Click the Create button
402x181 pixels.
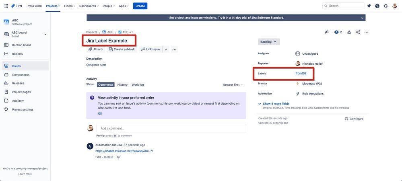pyautogui.click(x=140, y=6)
